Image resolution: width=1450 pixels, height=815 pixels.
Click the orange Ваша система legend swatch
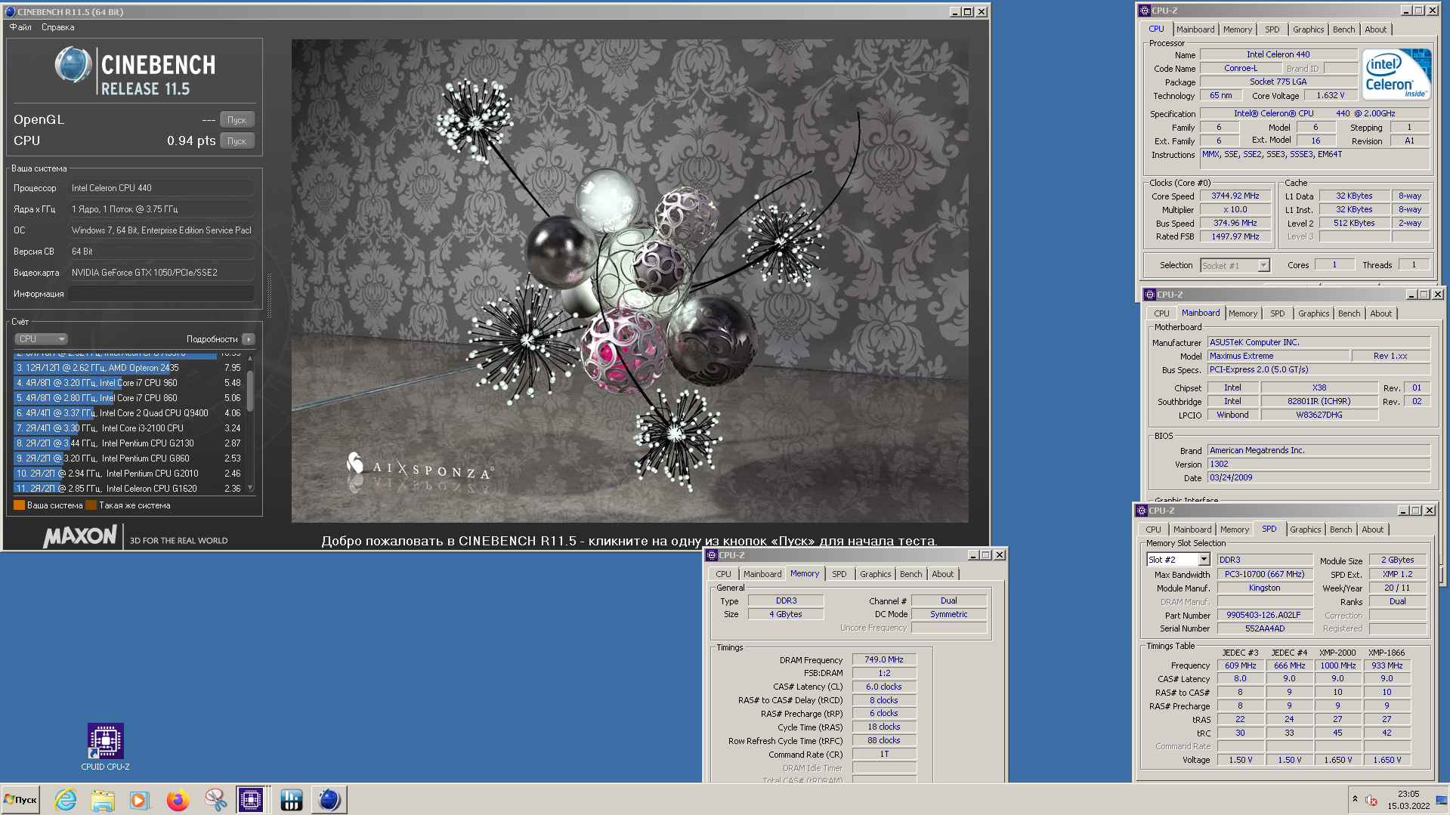point(20,505)
